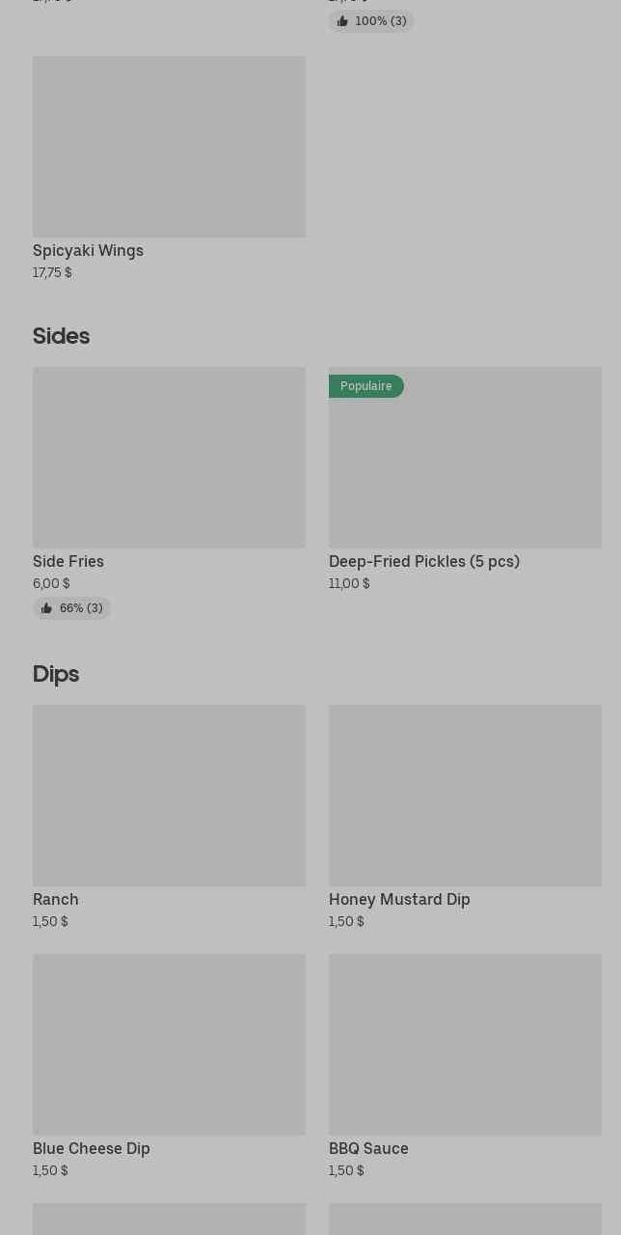
Task: Click the thumbs-up icon beside 100% rating
Action: (x=342, y=21)
